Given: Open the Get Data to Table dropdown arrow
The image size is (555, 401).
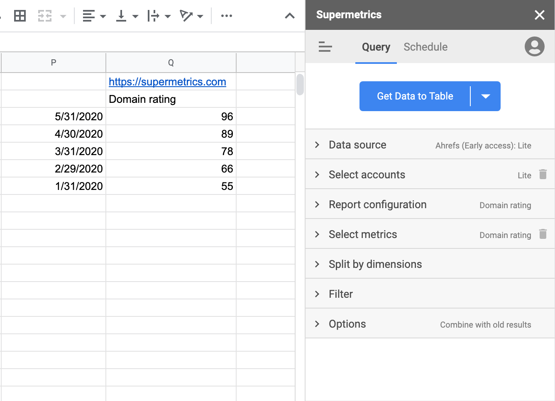Looking at the screenshot, I should [x=486, y=96].
